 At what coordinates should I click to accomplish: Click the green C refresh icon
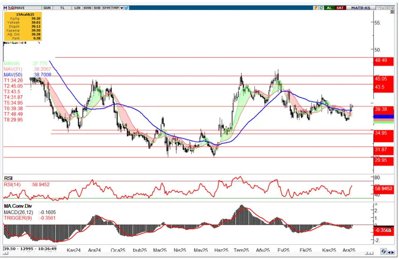tap(321, 8)
